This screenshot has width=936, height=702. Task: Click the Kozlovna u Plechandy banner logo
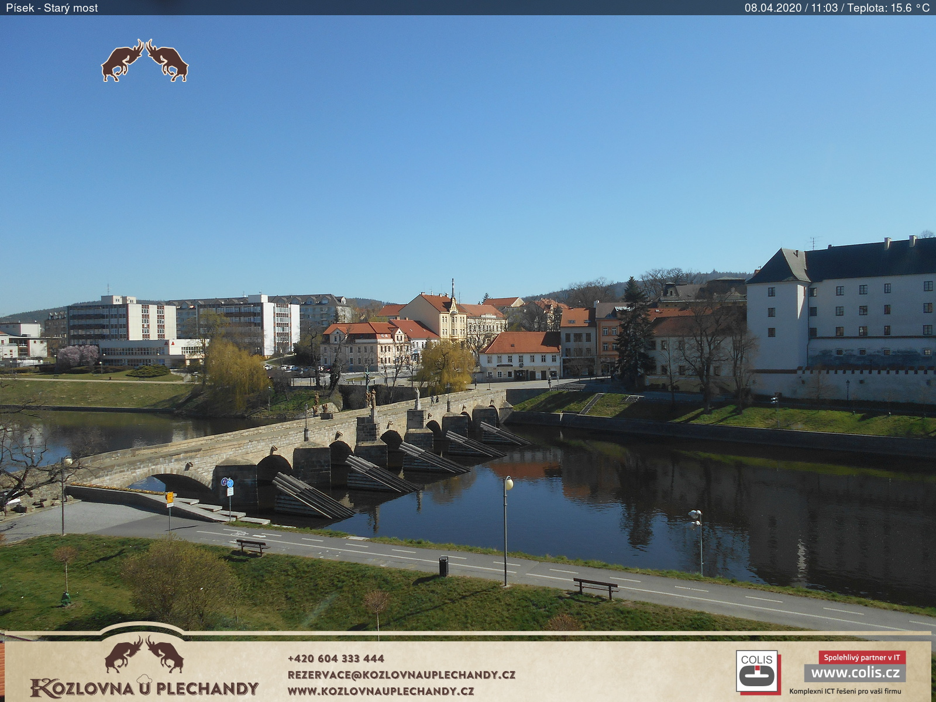pos(144,667)
